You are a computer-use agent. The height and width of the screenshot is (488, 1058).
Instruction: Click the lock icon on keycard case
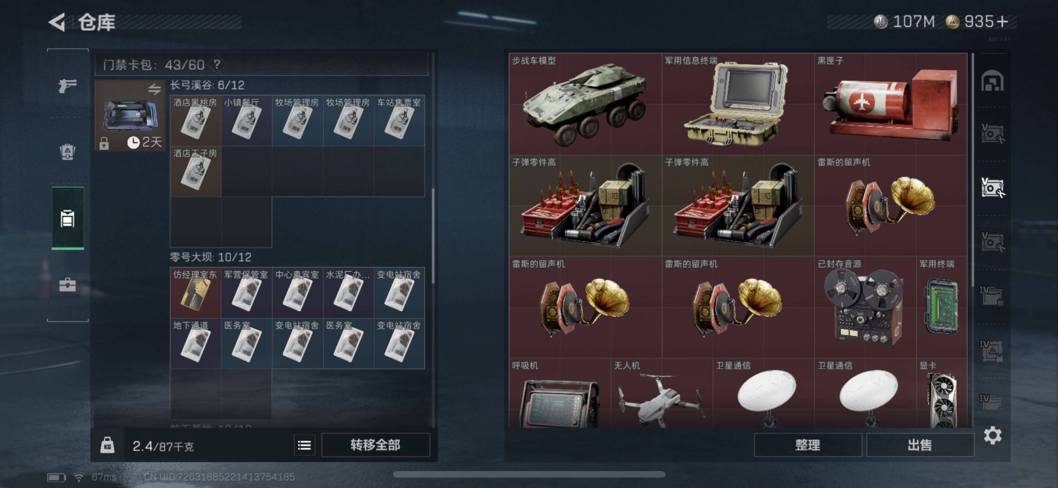(104, 143)
